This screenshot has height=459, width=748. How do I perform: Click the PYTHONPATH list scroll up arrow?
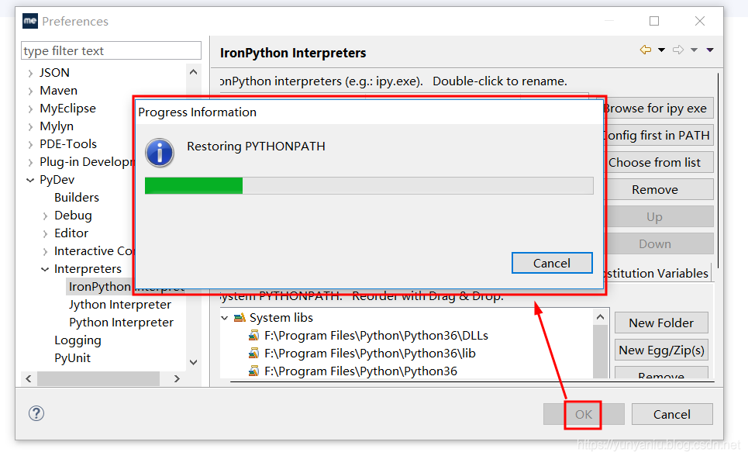tap(600, 317)
